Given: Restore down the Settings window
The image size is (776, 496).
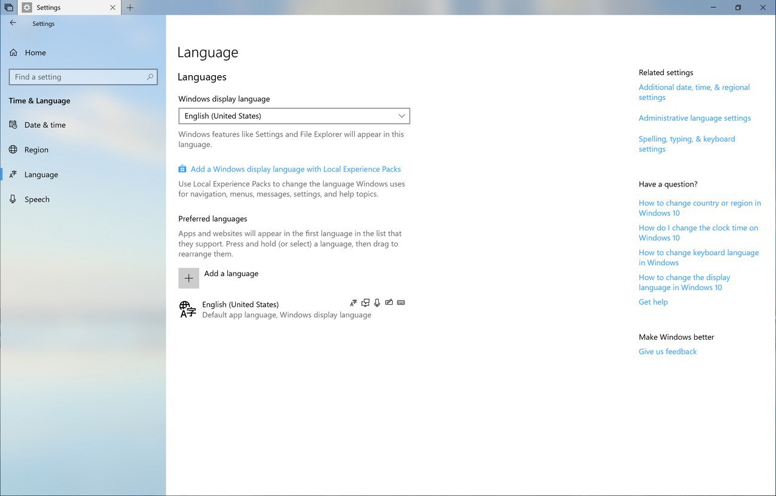Looking at the screenshot, I should [738, 8].
